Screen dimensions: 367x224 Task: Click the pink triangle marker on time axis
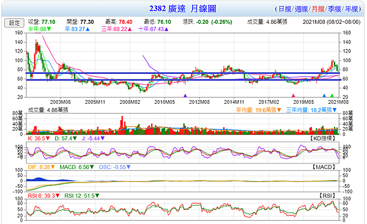coord(293,96)
